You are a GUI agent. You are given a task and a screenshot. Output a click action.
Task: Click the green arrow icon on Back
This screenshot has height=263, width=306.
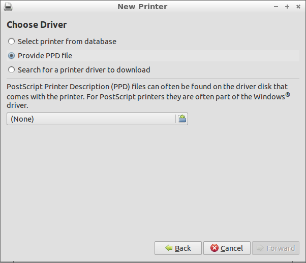click(x=169, y=248)
